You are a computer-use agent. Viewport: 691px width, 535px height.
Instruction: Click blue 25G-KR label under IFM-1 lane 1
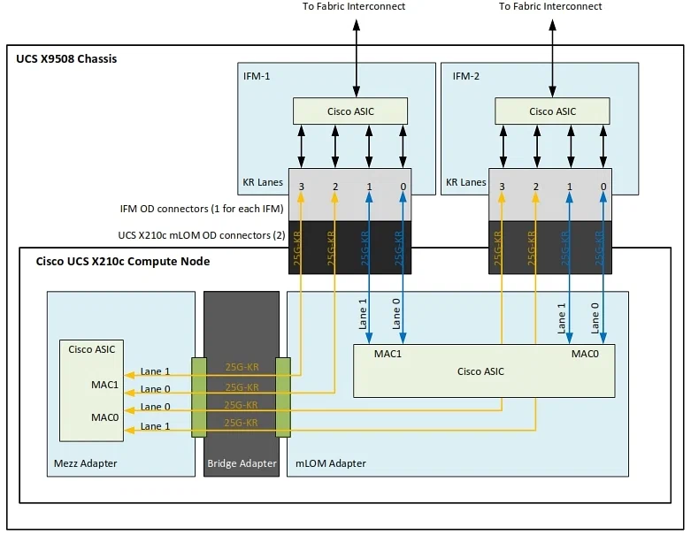point(365,248)
